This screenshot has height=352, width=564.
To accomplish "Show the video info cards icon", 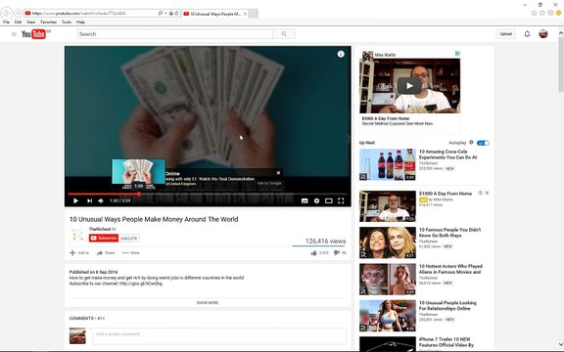I will tap(341, 54).
